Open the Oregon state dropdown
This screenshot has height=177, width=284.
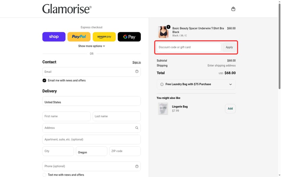point(91,151)
